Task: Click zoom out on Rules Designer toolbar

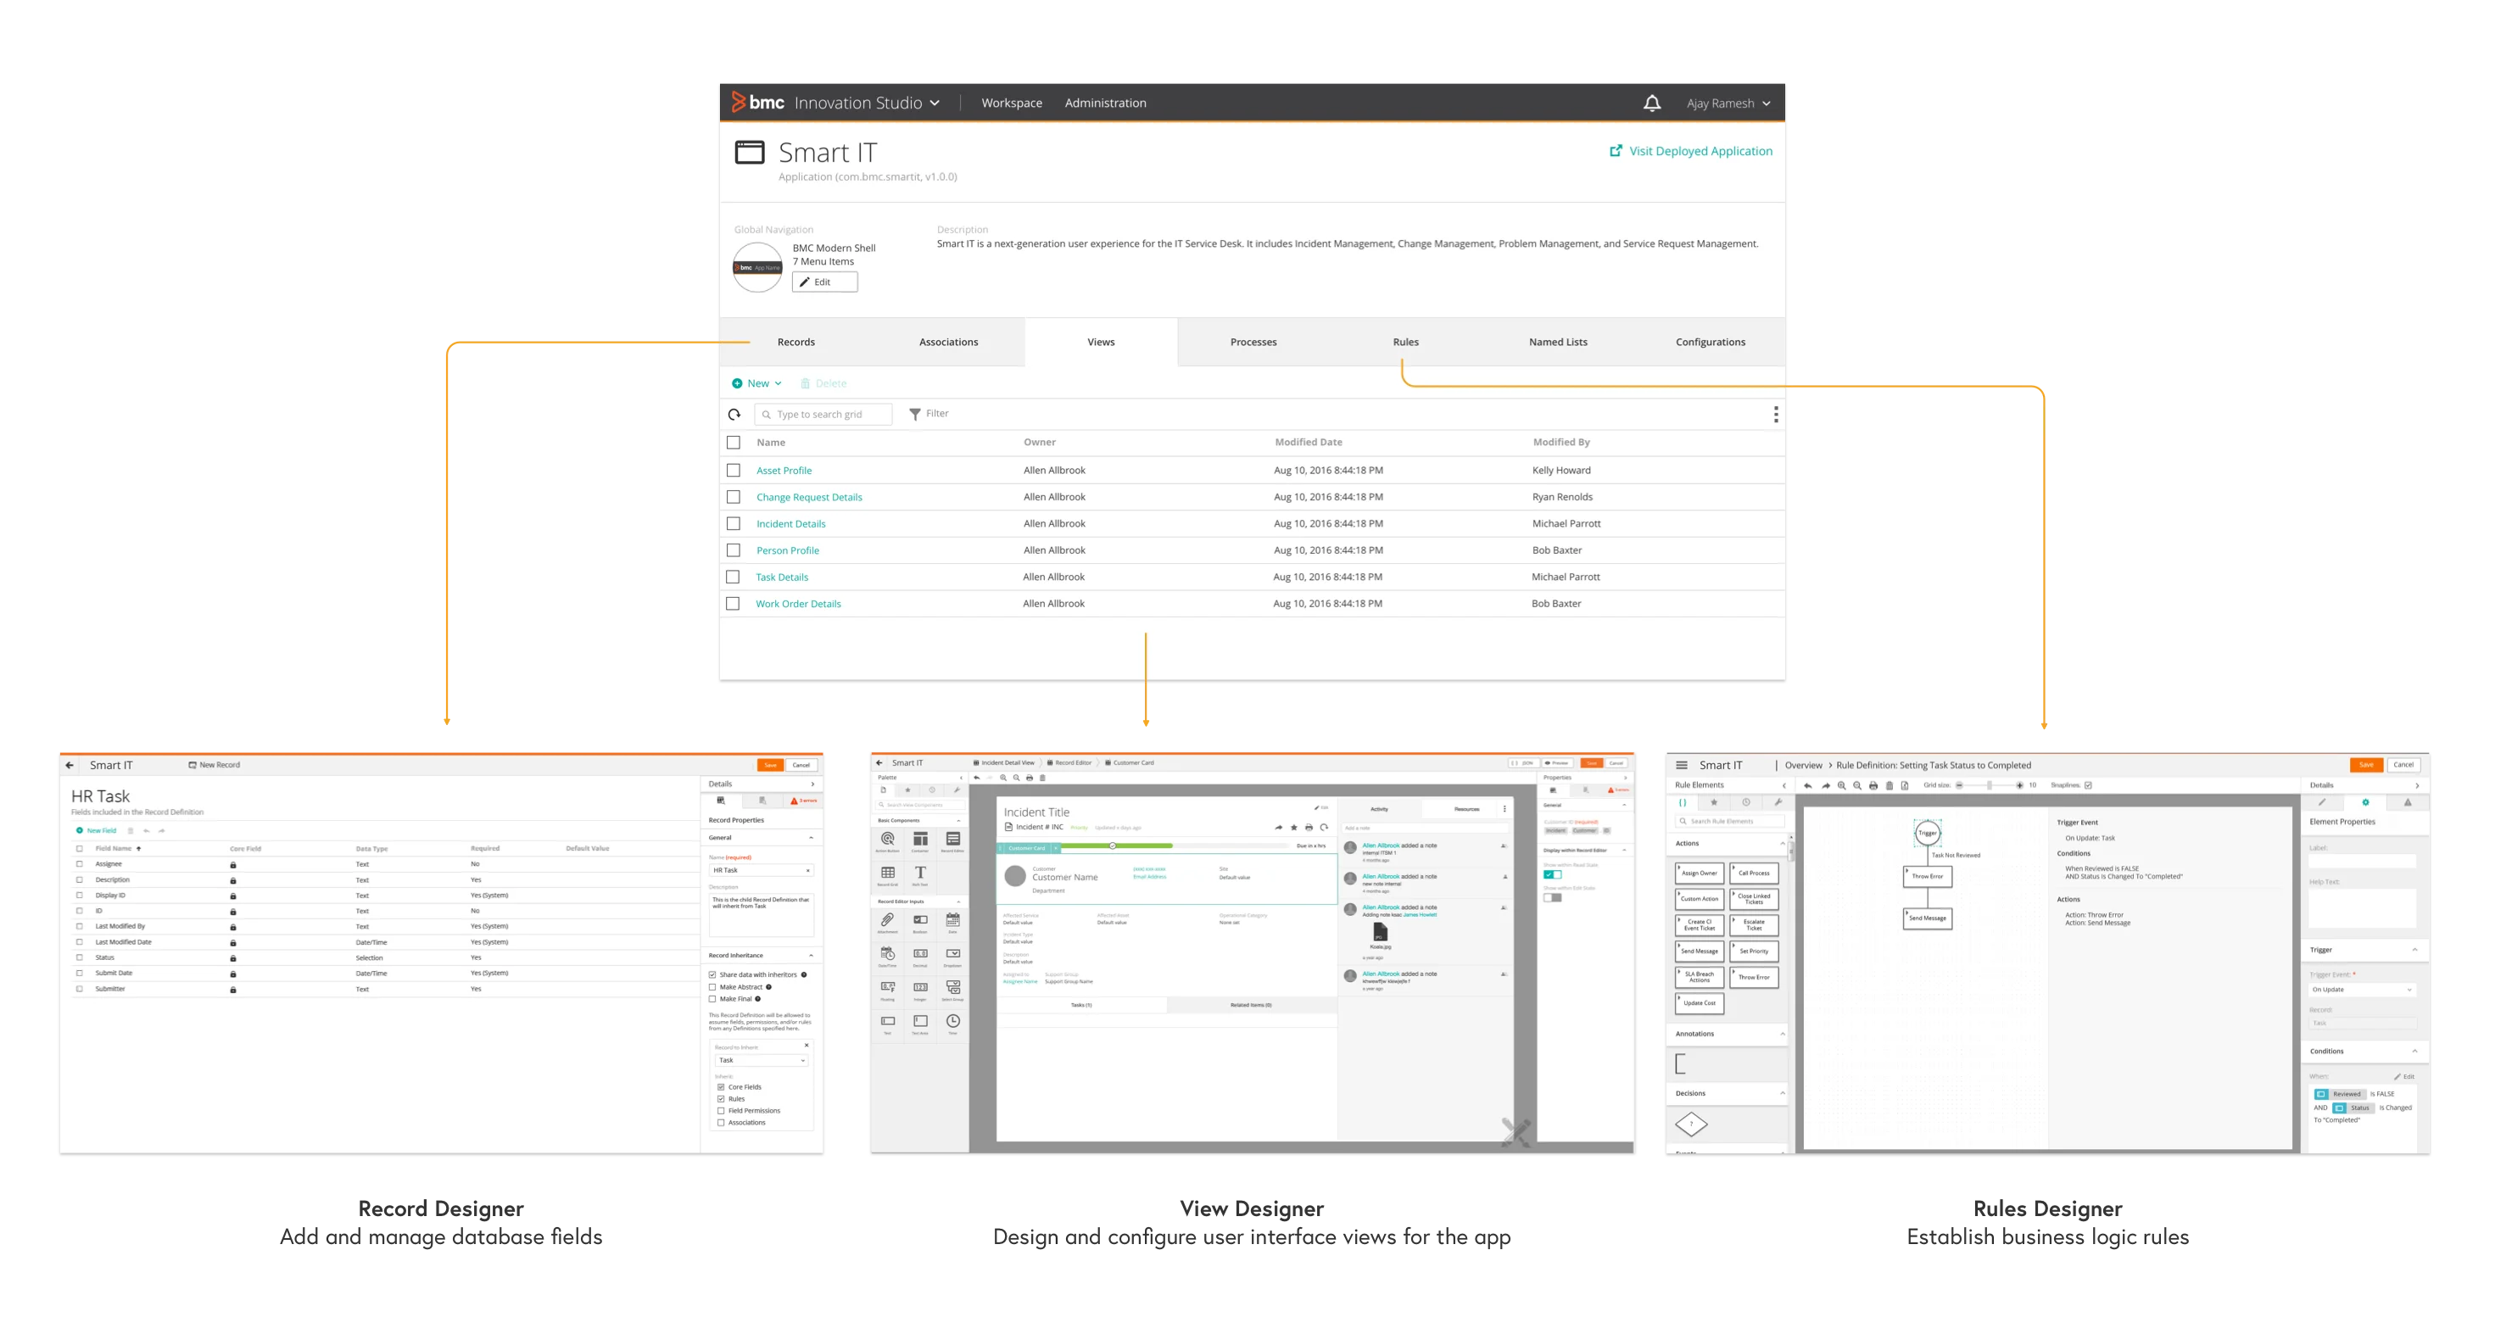Action: [x=1857, y=786]
